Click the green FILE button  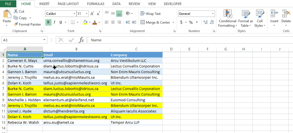coord(8,4)
